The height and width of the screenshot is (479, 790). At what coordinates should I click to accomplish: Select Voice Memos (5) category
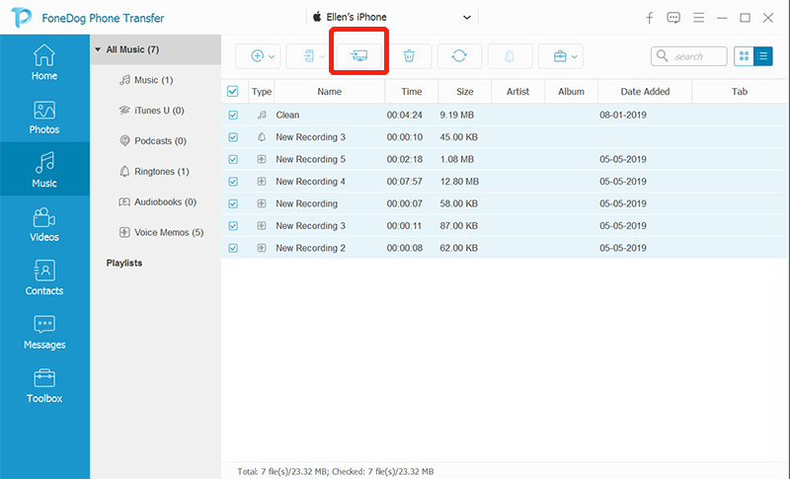168,232
